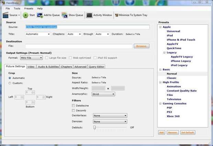Switch to the Video tab
213x146 pixels.
pos(31,67)
